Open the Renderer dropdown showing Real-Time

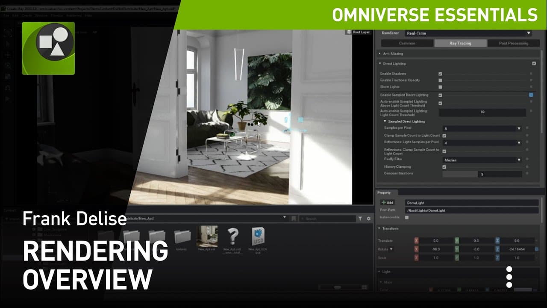(x=468, y=33)
